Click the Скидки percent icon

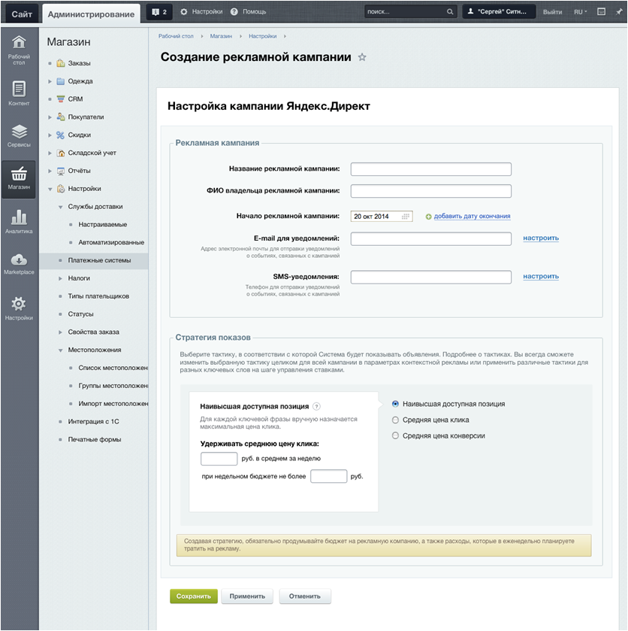click(61, 135)
